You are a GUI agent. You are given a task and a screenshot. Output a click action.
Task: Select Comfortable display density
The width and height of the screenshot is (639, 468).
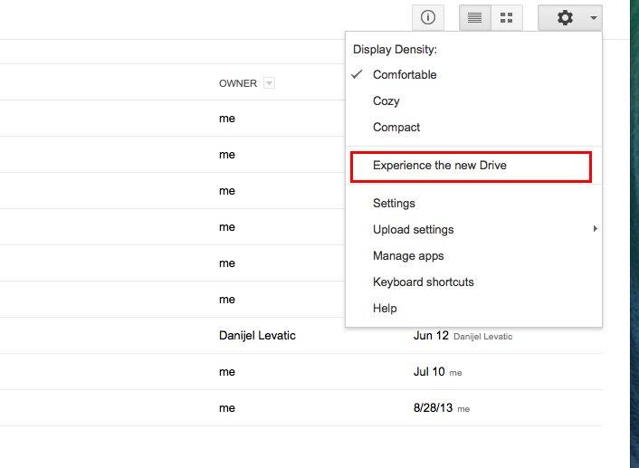[473, 74]
